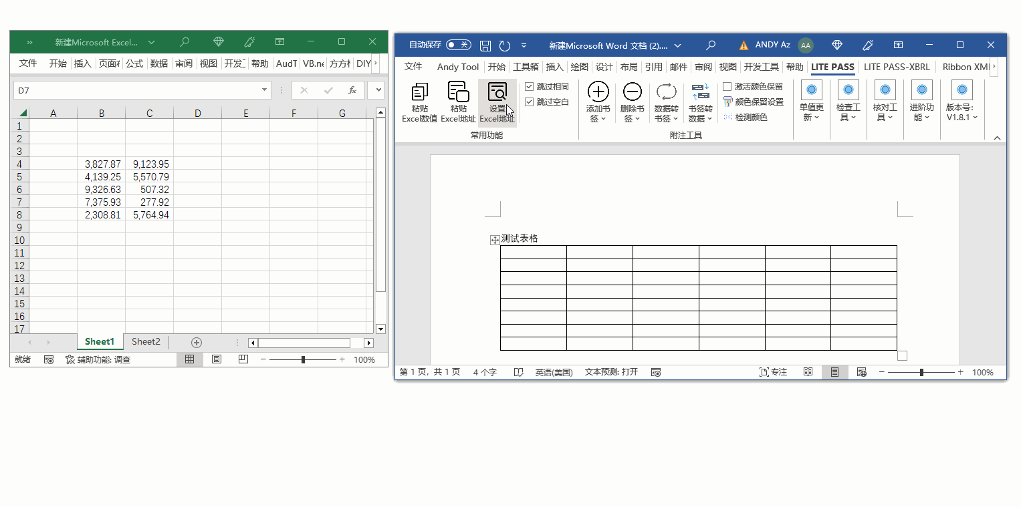This screenshot has width=1021, height=507.
Task: Click Page Layout view icon in Excel status bar
Action: coord(217,359)
